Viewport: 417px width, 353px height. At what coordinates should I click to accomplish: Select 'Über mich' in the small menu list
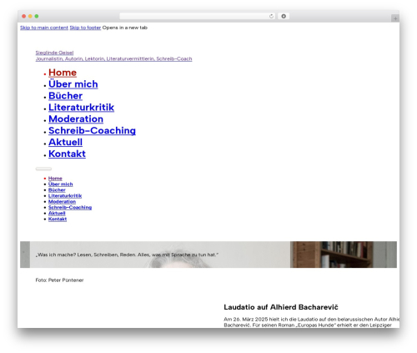click(x=61, y=184)
